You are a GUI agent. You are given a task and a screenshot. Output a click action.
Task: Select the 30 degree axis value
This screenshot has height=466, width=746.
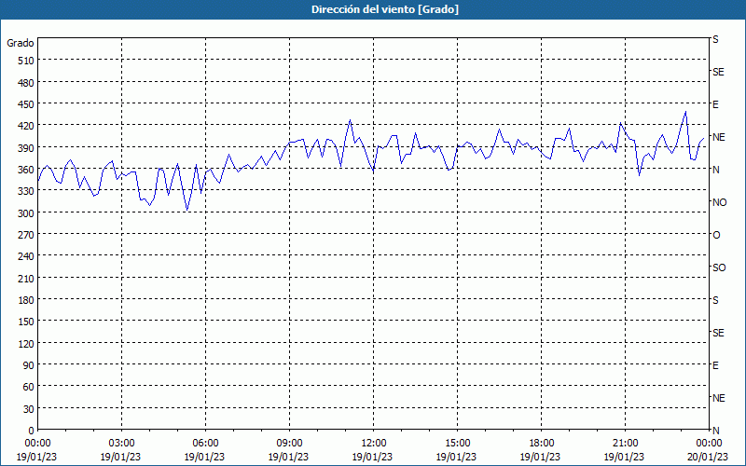29,409
